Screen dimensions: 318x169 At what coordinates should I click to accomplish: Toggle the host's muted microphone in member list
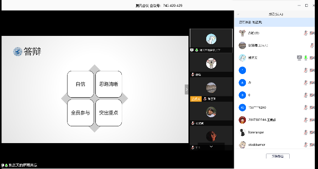[312, 45]
